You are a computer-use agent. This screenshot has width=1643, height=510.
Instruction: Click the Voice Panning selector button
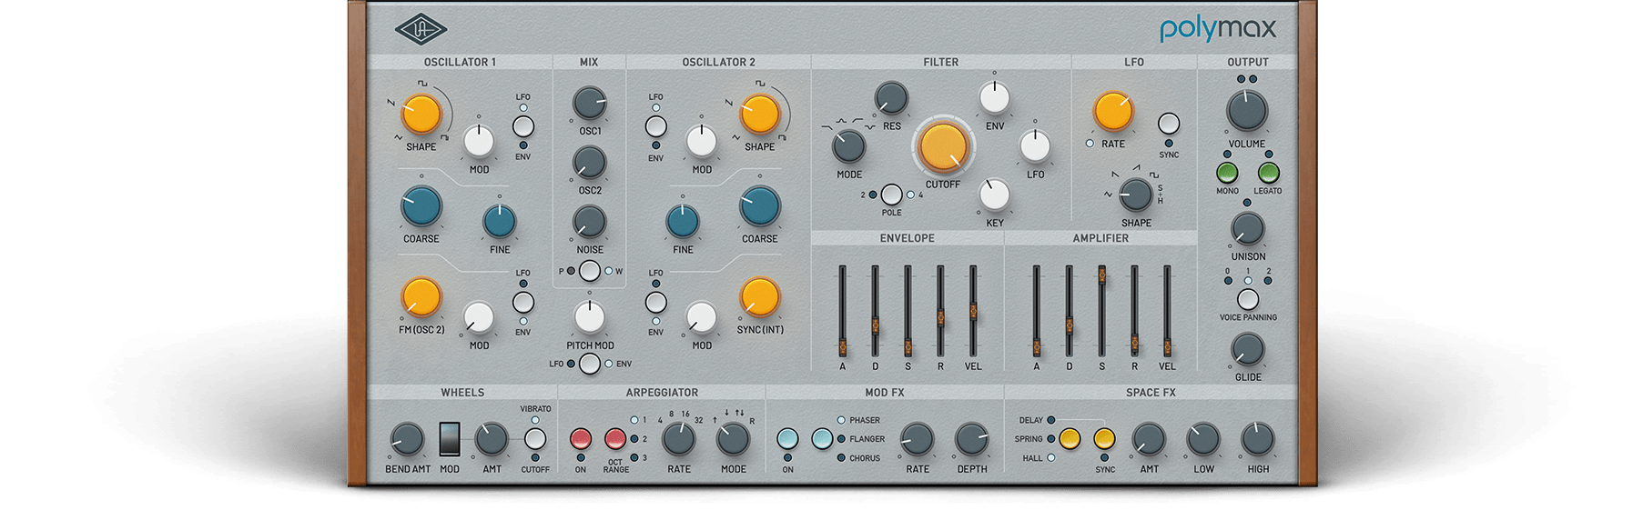[x=1247, y=299]
